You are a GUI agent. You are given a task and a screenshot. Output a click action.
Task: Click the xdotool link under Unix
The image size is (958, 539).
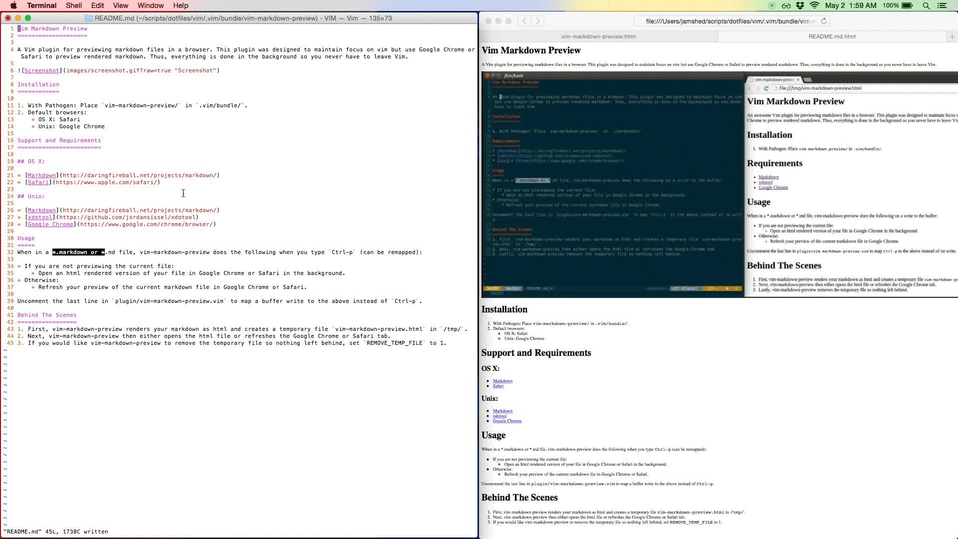pos(499,416)
